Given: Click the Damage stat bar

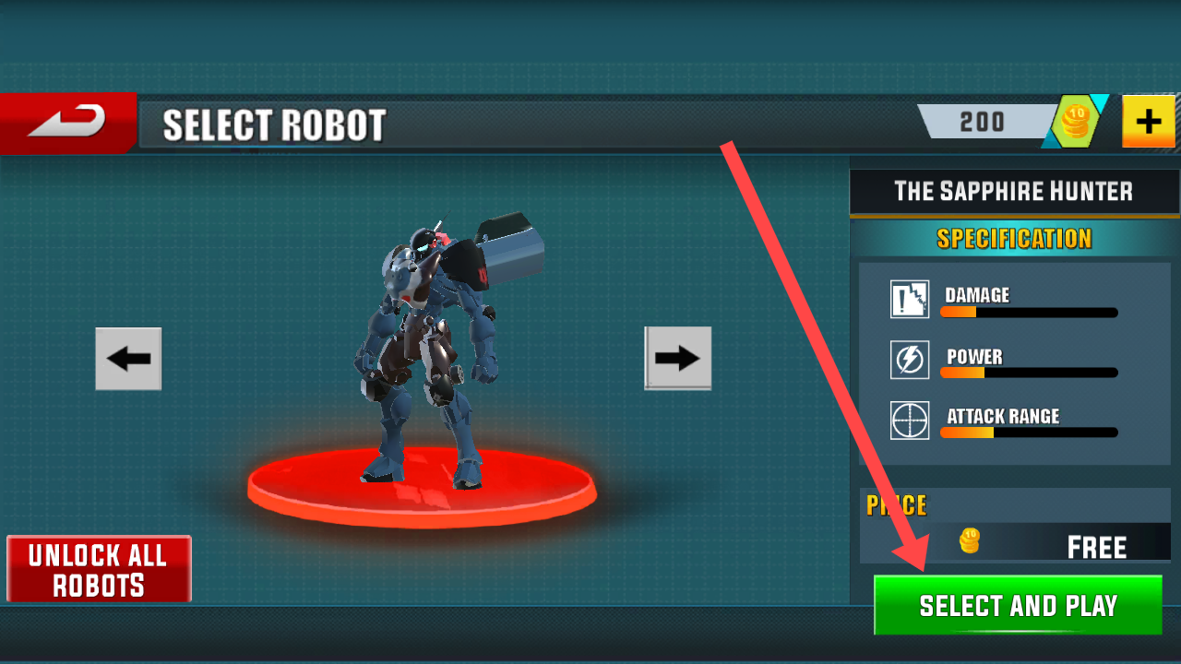Looking at the screenshot, I should [x=1029, y=313].
